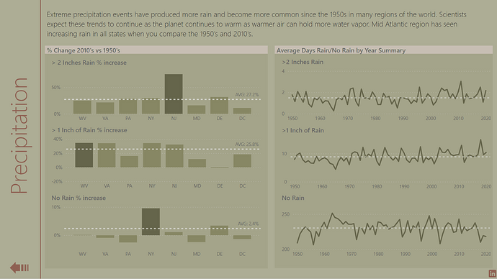Select the MD bar in No Rain chart
The height and width of the screenshot is (279, 497).
tap(197, 239)
